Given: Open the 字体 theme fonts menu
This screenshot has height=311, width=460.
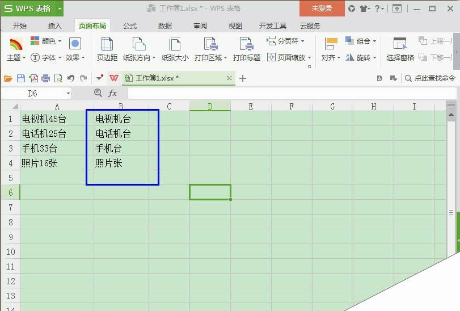Looking at the screenshot, I should [x=46, y=57].
